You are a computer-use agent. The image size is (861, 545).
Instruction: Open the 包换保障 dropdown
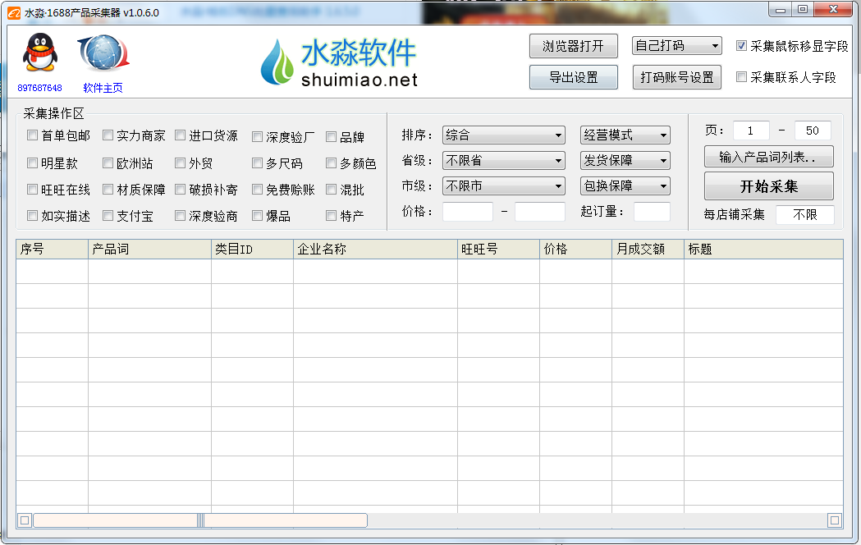point(625,186)
